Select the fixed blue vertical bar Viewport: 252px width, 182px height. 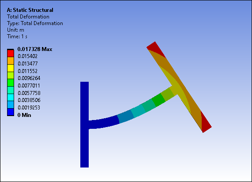coord(85,124)
